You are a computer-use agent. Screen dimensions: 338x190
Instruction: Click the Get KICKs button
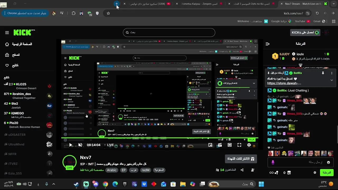[305, 32]
